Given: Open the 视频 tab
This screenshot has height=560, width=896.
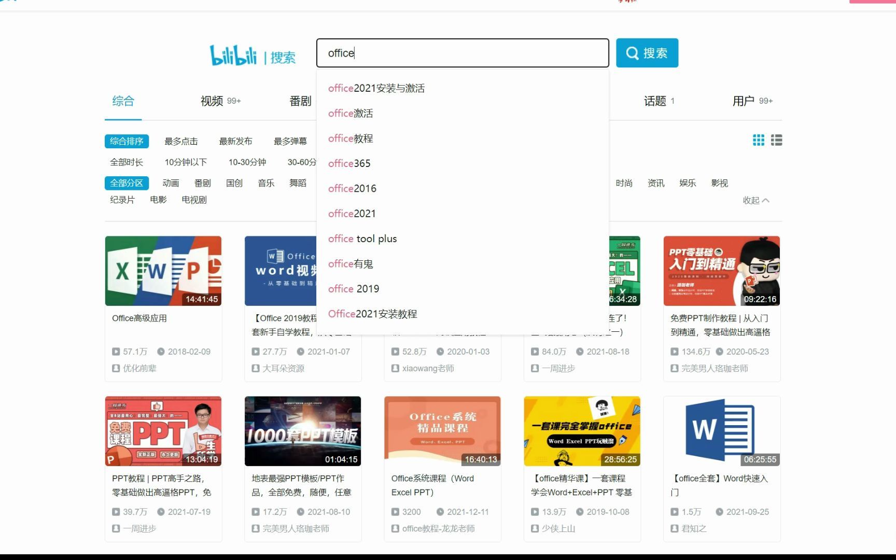Looking at the screenshot, I should pyautogui.click(x=220, y=101).
